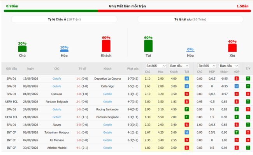Open Getafe link in Alaves row

point(107,125)
